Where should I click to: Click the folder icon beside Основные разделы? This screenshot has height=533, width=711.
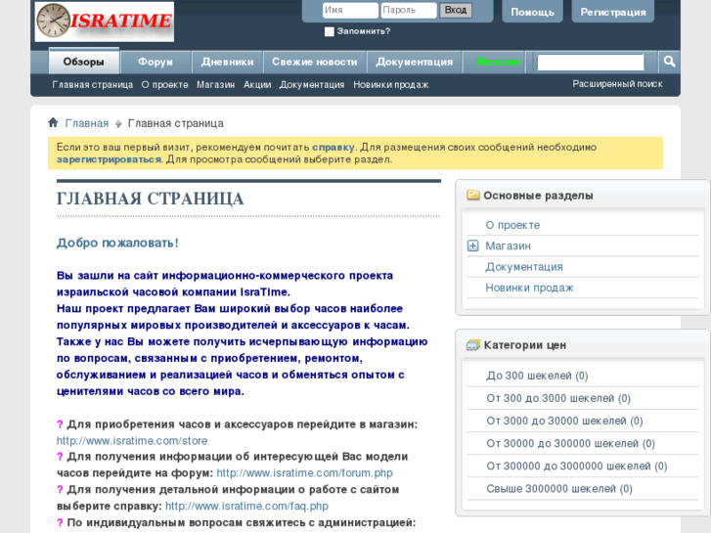pyautogui.click(x=473, y=196)
